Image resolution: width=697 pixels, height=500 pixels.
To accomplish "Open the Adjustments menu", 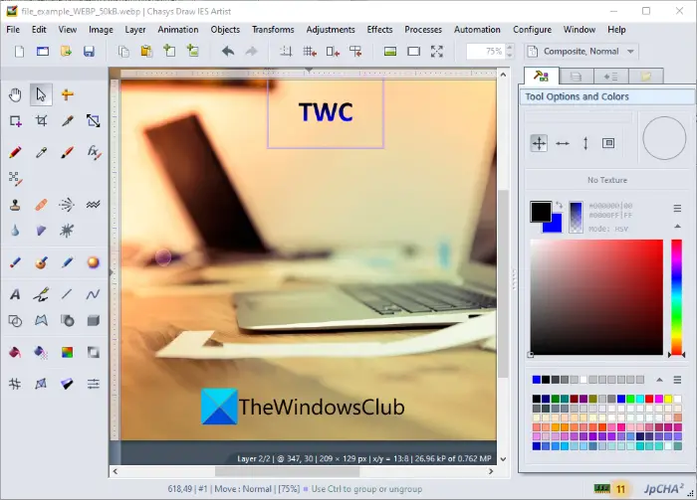I will (x=331, y=29).
